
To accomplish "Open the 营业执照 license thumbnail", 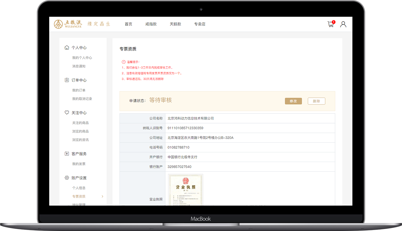I will click(x=186, y=190).
